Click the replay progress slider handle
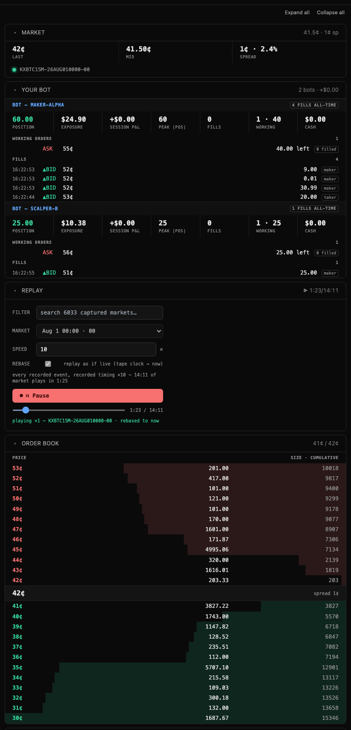 26,410
